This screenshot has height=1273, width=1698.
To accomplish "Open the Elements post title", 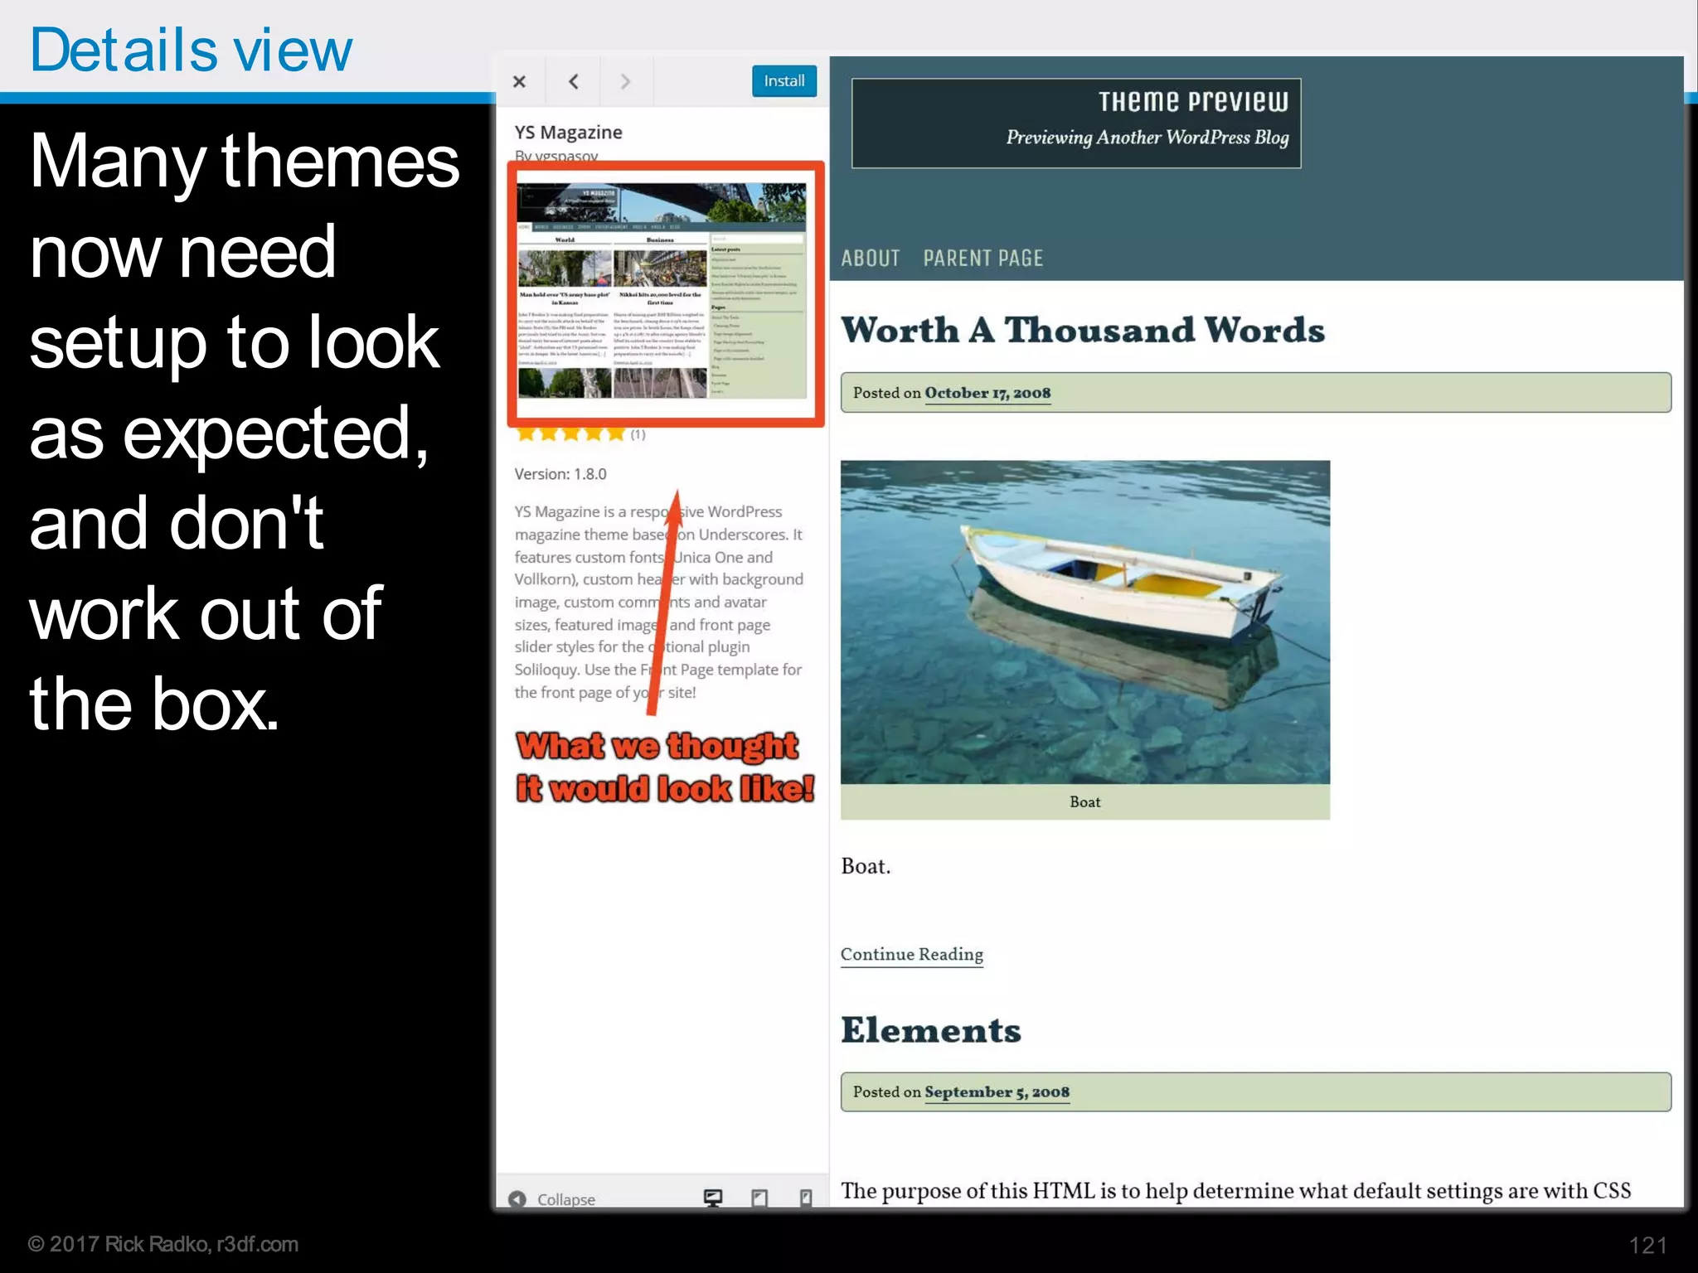I will [x=931, y=1030].
